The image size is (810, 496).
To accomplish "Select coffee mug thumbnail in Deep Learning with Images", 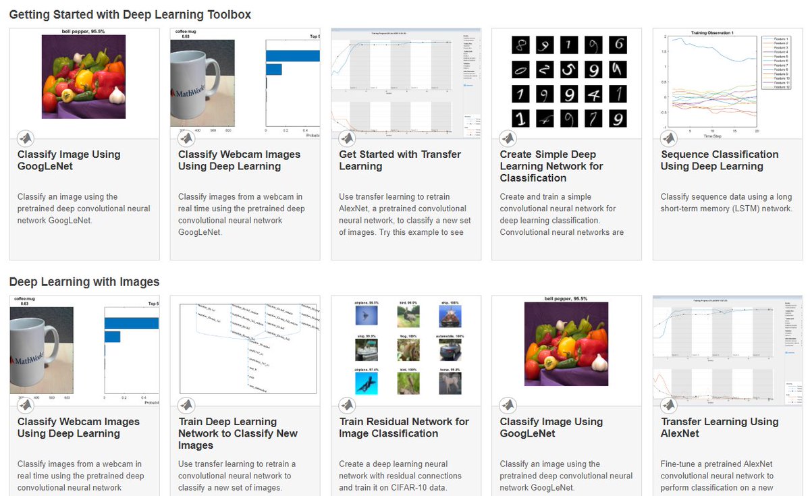I will (84, 350).
